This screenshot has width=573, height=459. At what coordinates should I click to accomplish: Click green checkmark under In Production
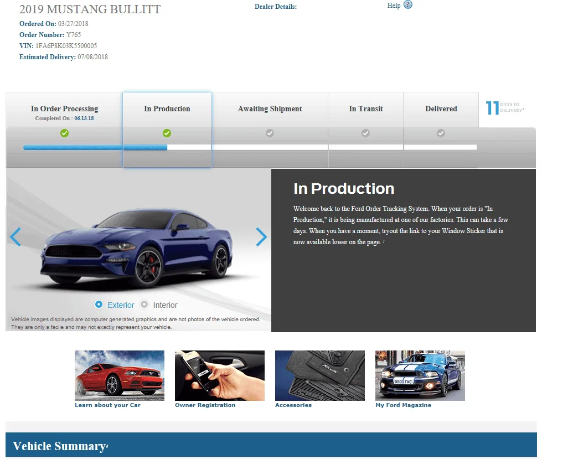(x=167, y=133)
